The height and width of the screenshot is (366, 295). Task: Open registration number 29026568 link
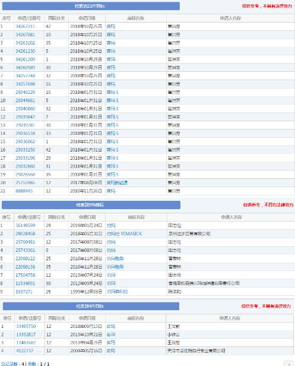(25, 174)
